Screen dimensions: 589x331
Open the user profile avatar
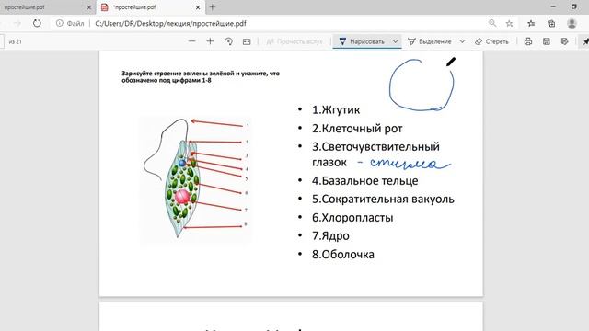572,23
